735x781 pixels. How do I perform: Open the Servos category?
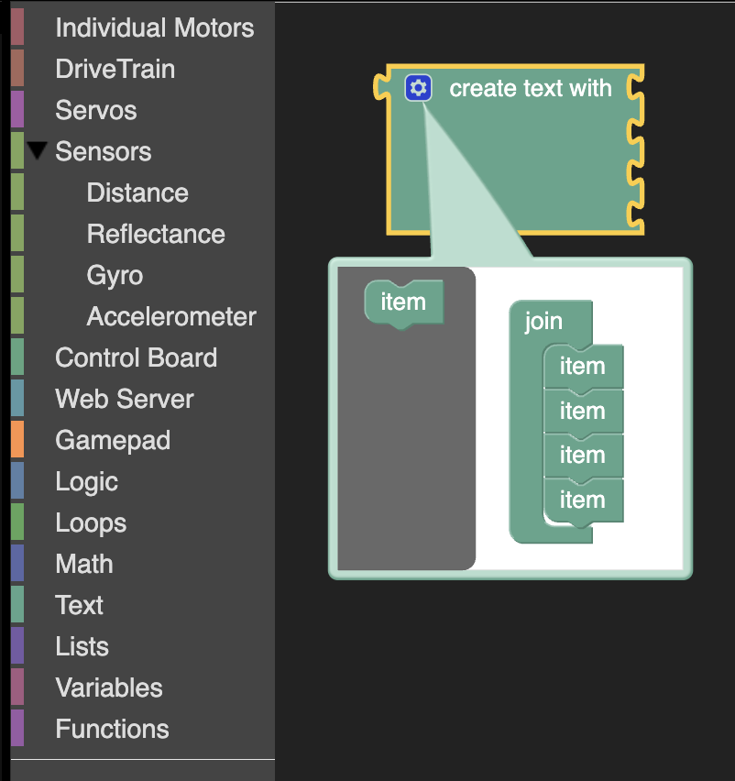(95, 110)
